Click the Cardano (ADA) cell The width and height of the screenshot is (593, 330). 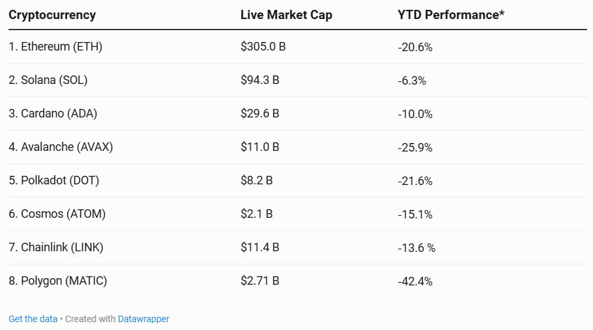click(53, 113)
